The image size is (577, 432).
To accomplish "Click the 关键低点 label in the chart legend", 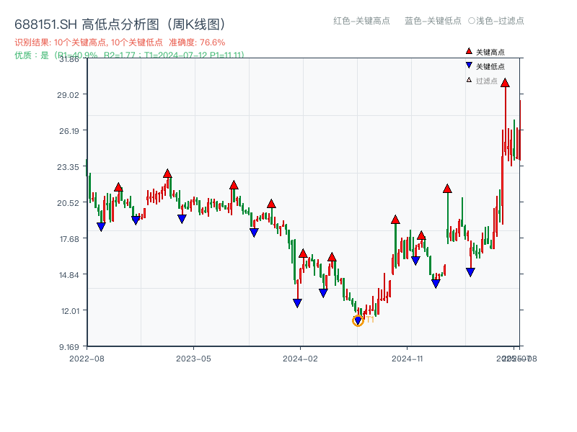I will (x=490, y=66).
